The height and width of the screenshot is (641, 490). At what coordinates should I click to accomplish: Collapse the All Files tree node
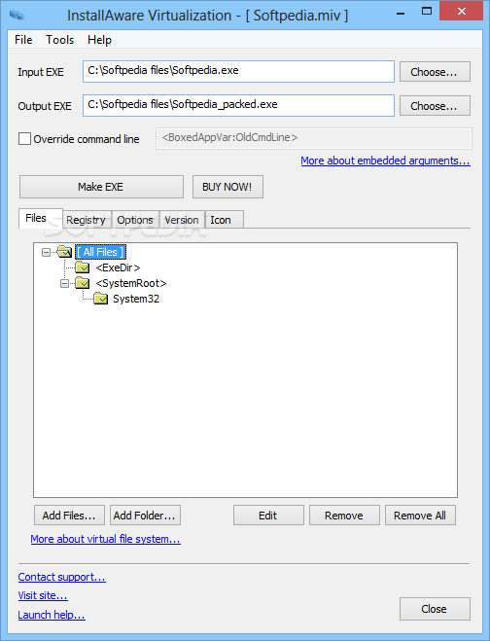(x=46, y=252)
